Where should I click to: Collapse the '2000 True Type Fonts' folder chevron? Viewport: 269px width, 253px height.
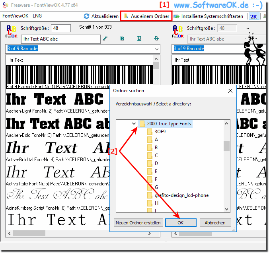(x=134, y=123)
